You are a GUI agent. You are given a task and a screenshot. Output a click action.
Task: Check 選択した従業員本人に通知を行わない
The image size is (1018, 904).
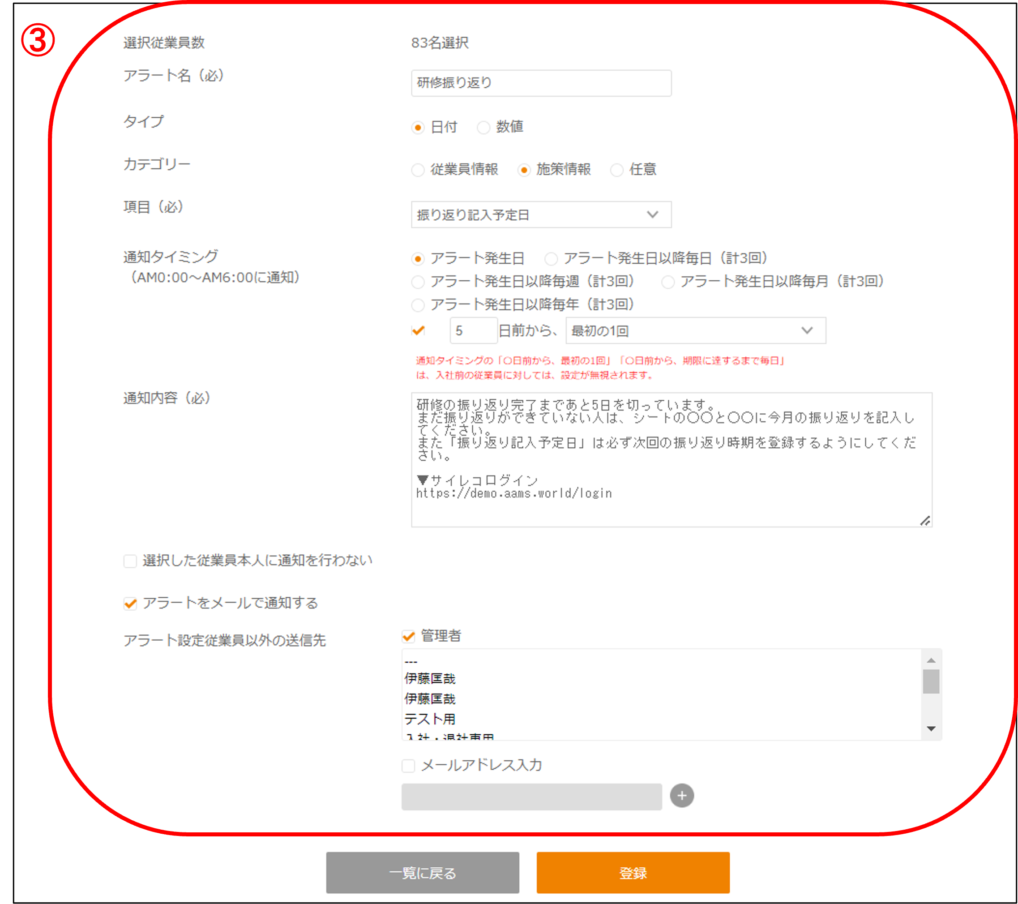[130, 561]
